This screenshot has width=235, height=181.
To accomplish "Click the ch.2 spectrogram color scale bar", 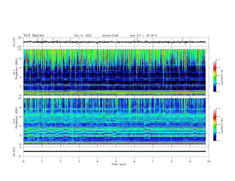I will [215, 125].
